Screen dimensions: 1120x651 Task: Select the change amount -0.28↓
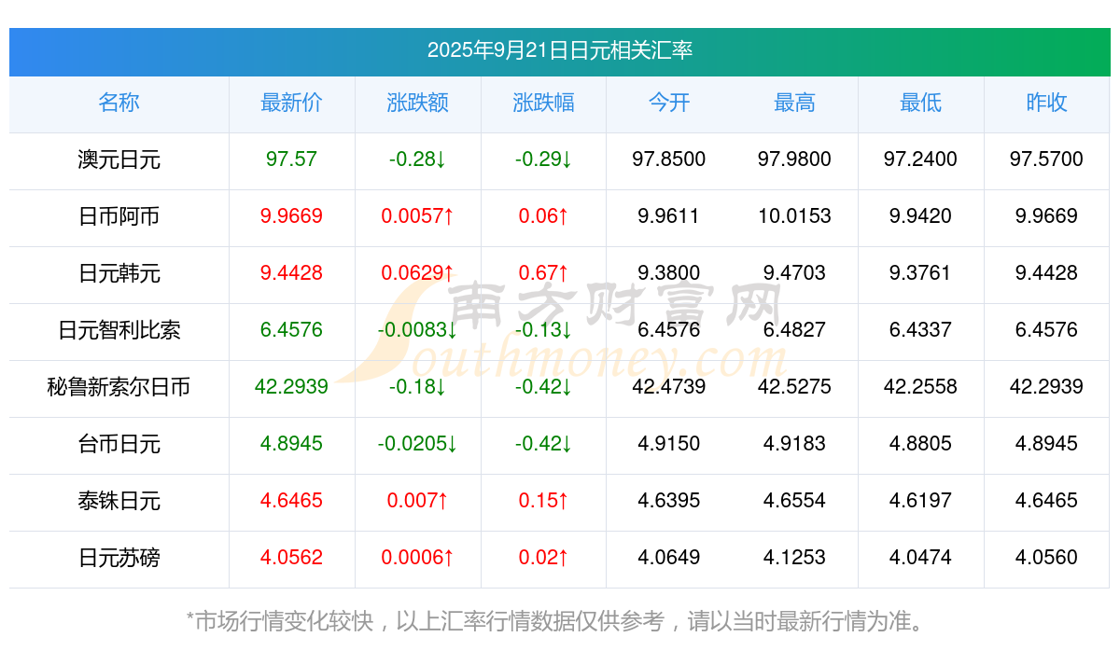[418, 159]
